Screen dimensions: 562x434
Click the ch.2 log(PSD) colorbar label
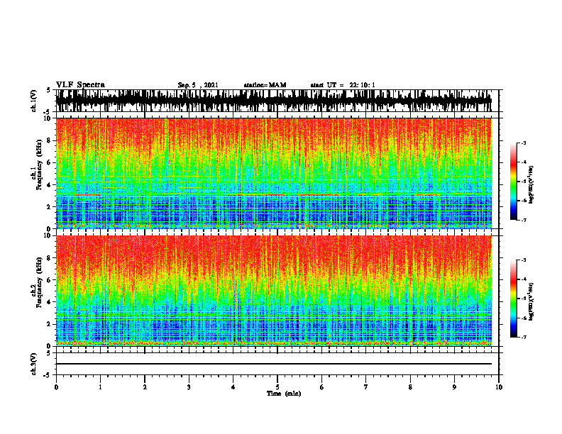[x=531, y=302]
